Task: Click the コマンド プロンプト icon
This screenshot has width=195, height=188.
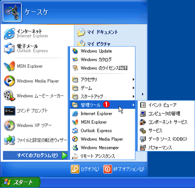Action: 9,111
